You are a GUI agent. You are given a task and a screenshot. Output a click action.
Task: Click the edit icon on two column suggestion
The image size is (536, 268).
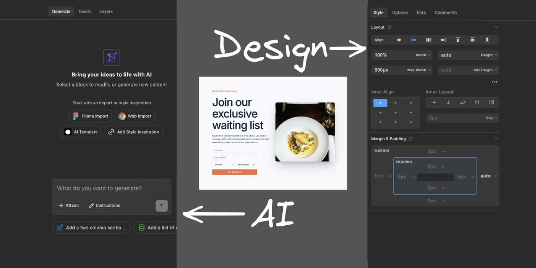[x=60, y=227]
